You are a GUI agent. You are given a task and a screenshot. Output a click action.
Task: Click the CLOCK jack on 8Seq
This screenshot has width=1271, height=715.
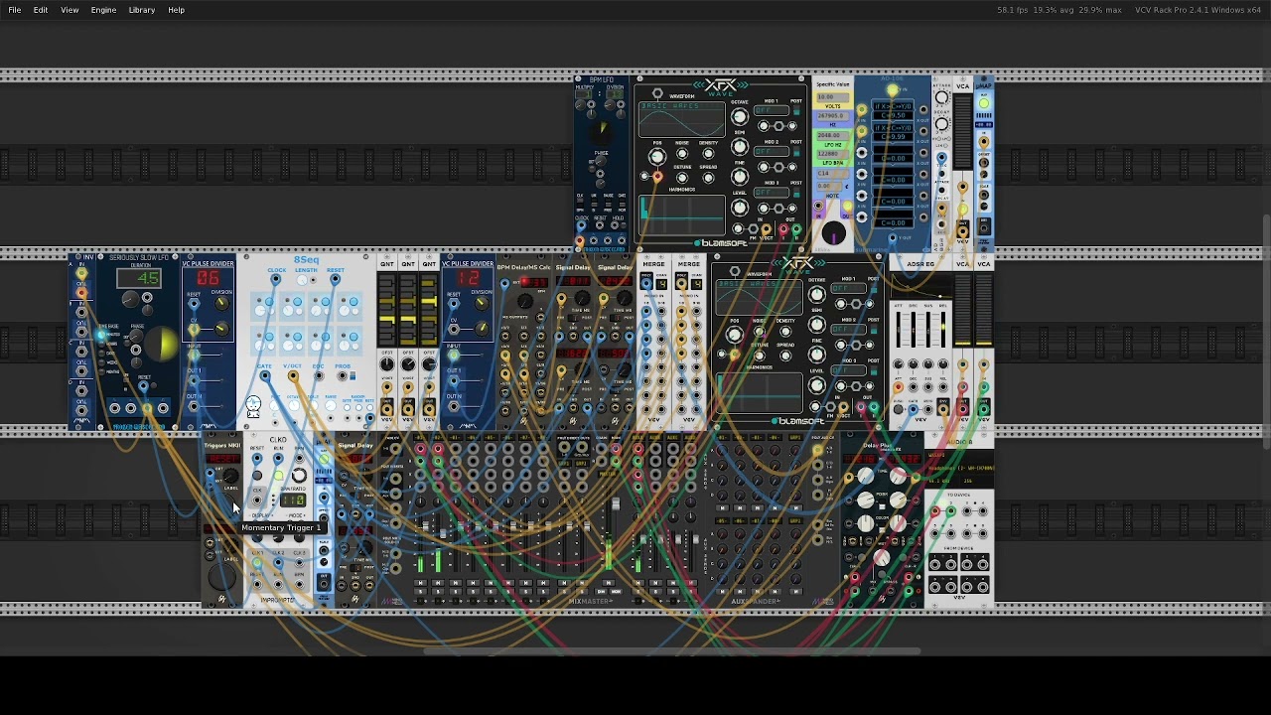click(276, 278)
